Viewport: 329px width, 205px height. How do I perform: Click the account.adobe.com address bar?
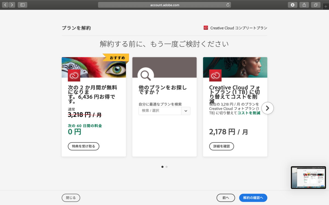[164, 5]
